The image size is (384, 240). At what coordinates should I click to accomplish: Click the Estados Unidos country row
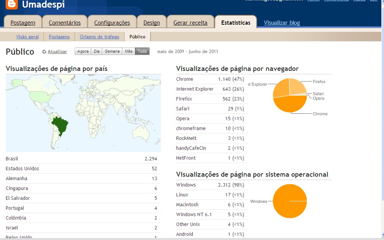83,168
